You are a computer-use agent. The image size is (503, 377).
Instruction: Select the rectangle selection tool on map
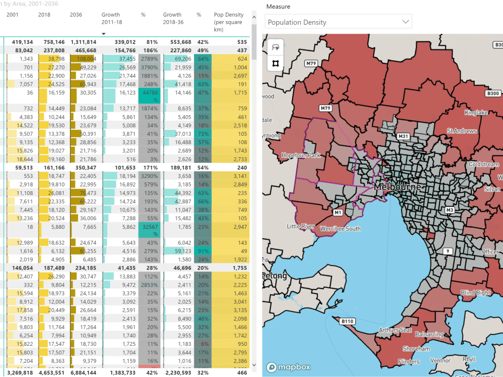pyautogui.click(x=275, y=63)
